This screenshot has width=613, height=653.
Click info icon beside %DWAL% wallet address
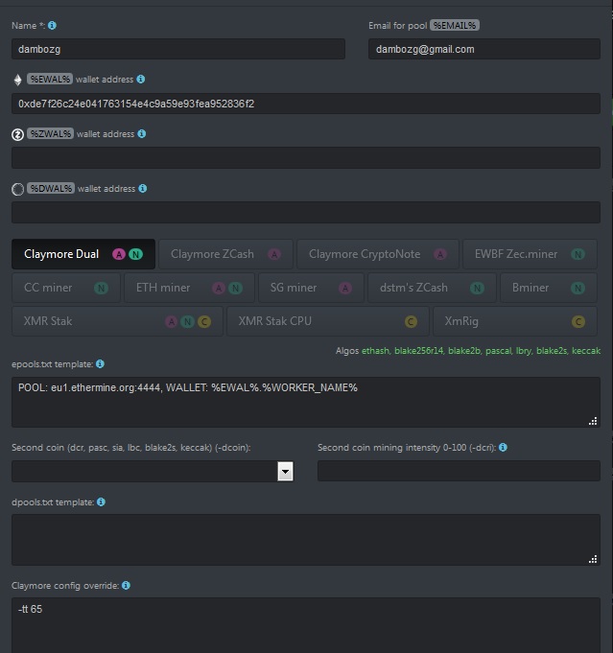coord(143,188)
